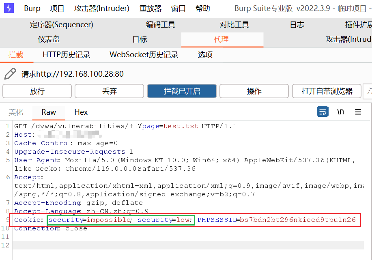The image size is (372, 260).
Task: Open the WebSocket历史记录 sub-tab
Action: 144,55
